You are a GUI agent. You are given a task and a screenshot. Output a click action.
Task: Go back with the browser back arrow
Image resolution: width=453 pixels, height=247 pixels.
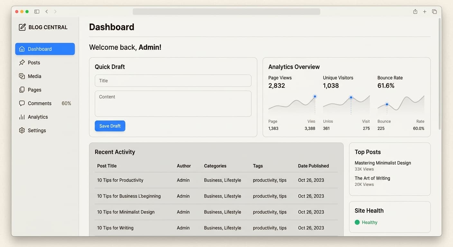pos(47,12)
